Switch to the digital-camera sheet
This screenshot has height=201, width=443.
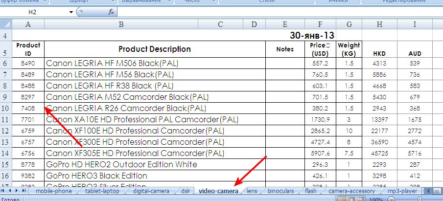coord(151,191)
